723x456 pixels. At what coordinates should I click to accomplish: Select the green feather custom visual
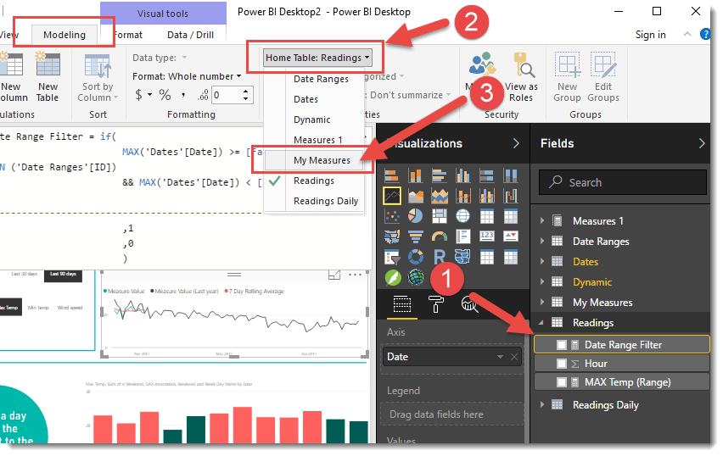pyautogui.click(x=393, y=278)
